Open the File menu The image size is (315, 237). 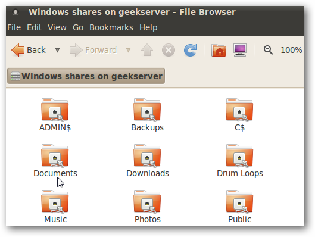(14, 27)
